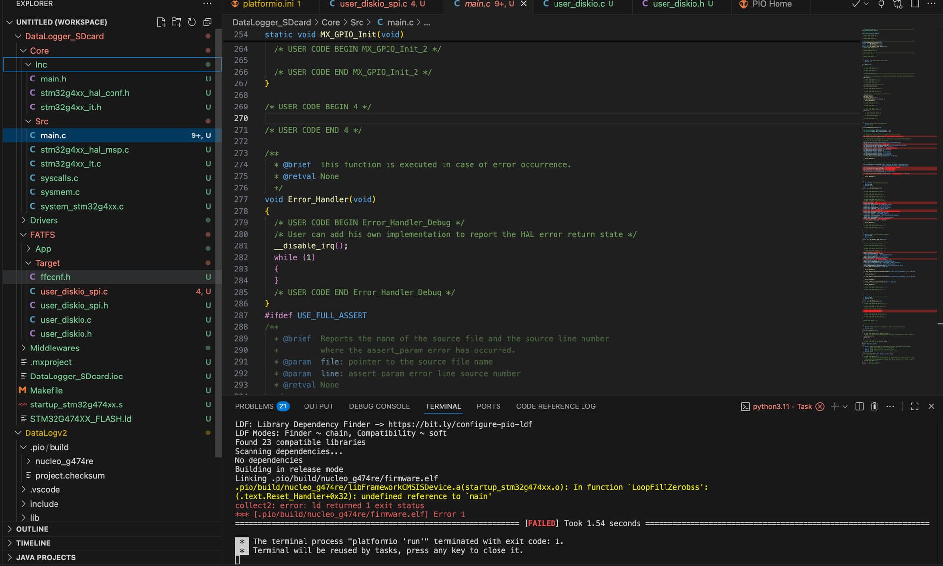Split the terminal panel
Screen dimensions: 943x566
(859, 406)
